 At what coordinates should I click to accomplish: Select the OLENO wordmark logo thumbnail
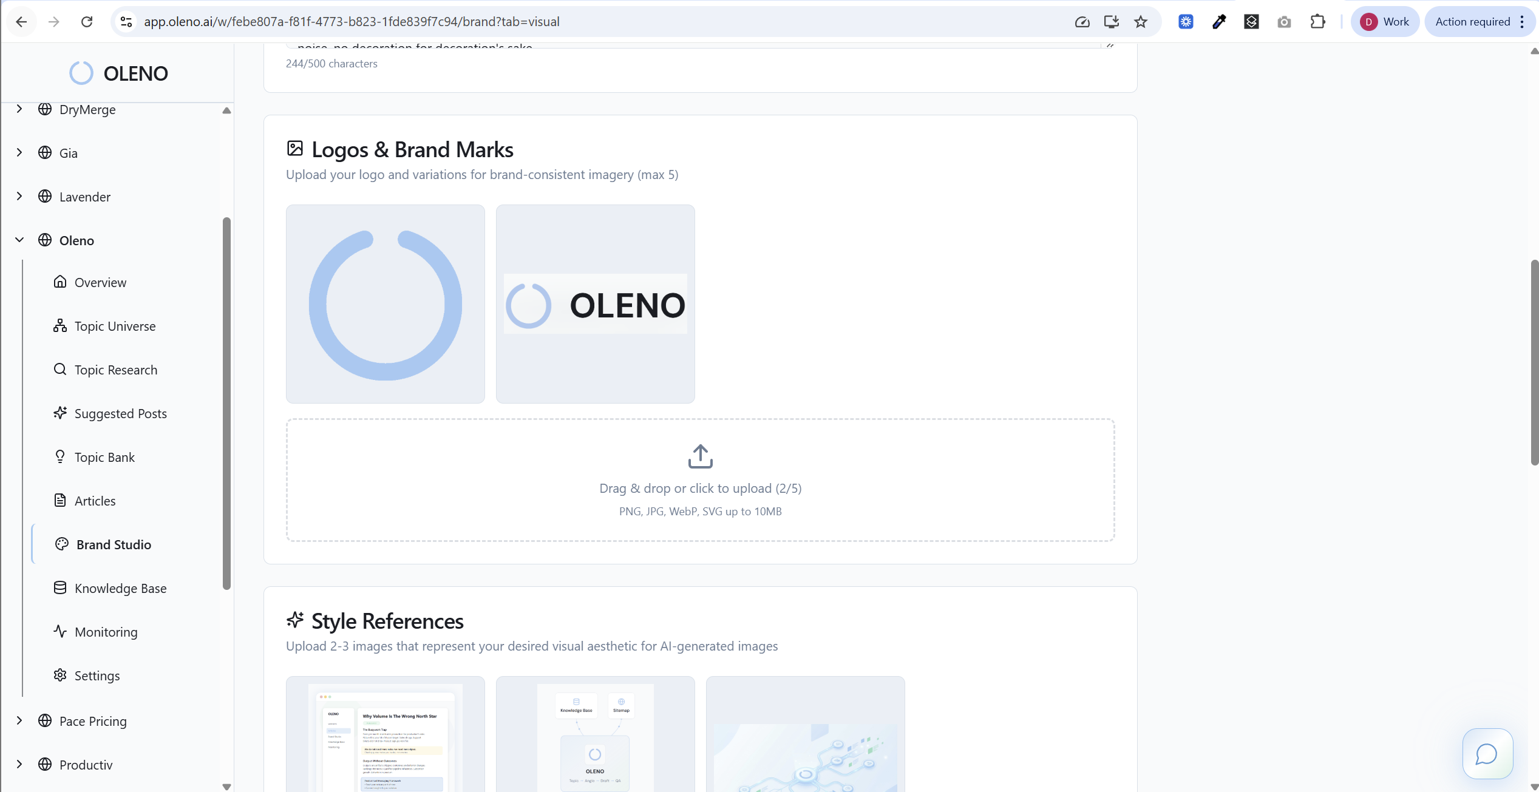click(595, 303)
